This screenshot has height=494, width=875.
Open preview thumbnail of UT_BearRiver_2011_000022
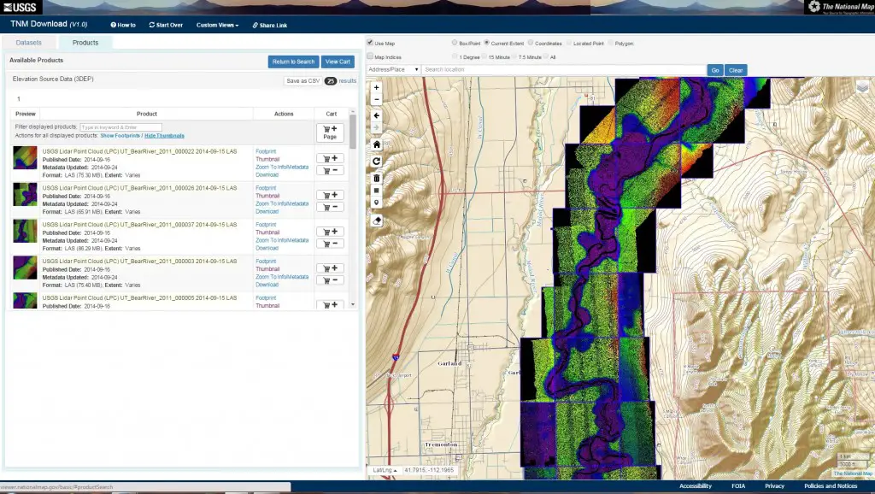(x=25, y=158)
